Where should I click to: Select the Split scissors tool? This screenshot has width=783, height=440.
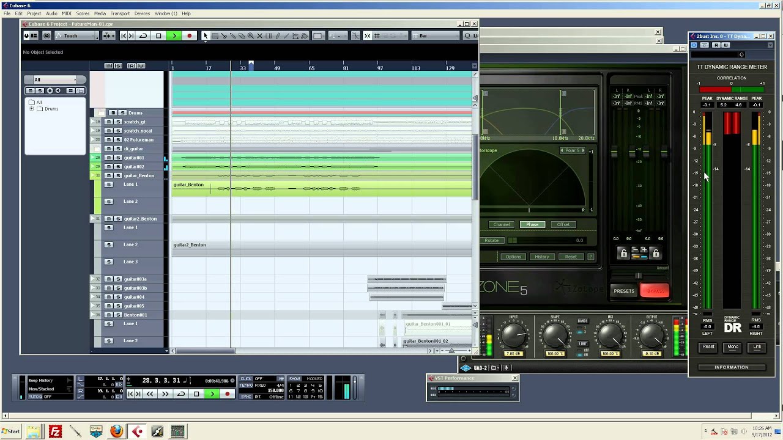point(224,36)
